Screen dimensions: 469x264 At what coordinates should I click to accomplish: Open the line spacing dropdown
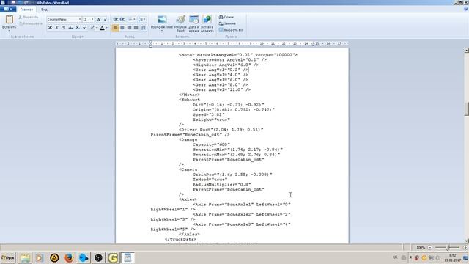(x=141, y=20)
